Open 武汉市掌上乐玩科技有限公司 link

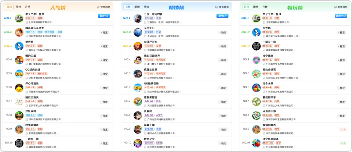pos(42,106)
